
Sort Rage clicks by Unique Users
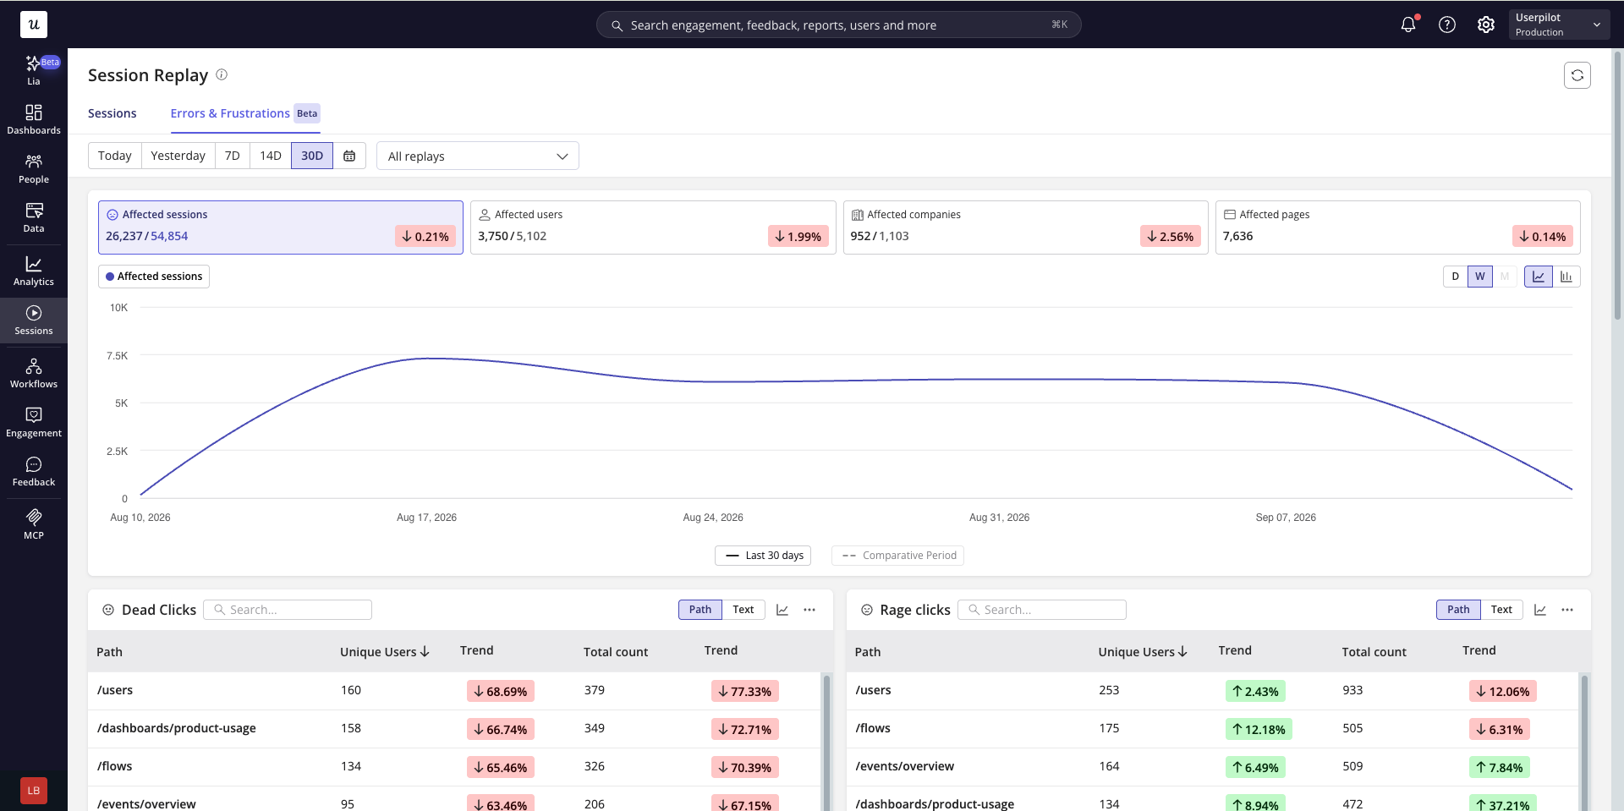coord(1143,651)
